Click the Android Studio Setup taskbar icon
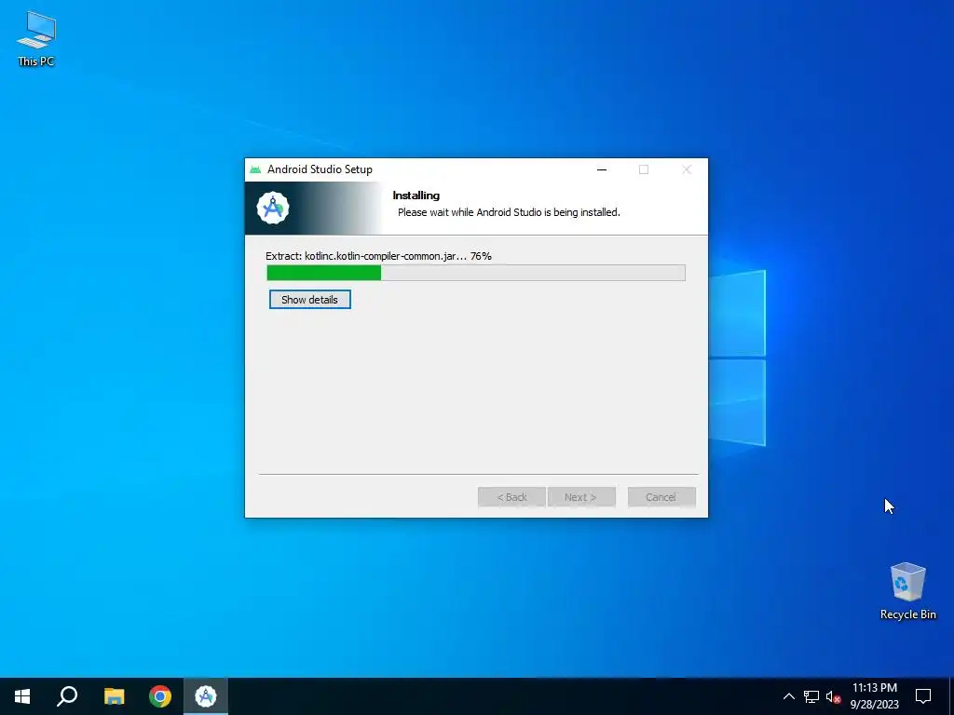Viewport: 954px width, 715px height. [x=206, y=696]
